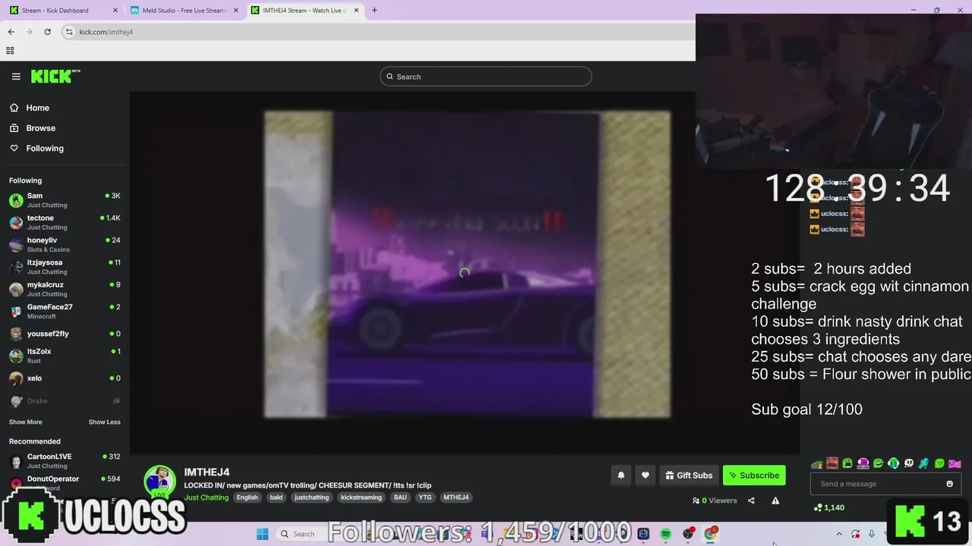Toggle the notification bell for IMTHEJ4
972x546 pixels.
[x=621, y=475]
